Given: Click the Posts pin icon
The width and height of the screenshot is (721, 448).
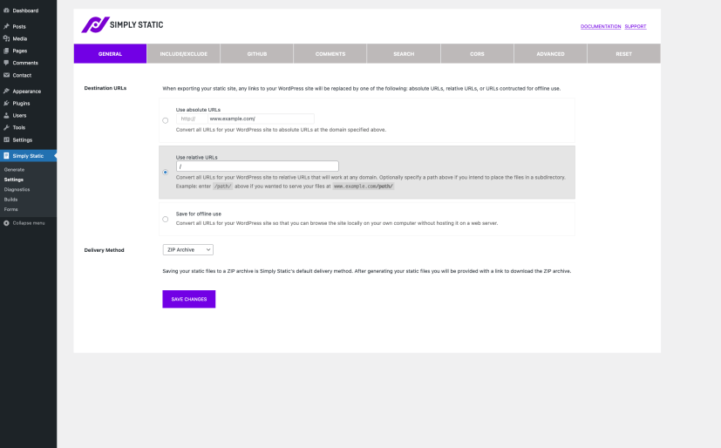Looking at the screenshot, I should (x=7, y=26).
